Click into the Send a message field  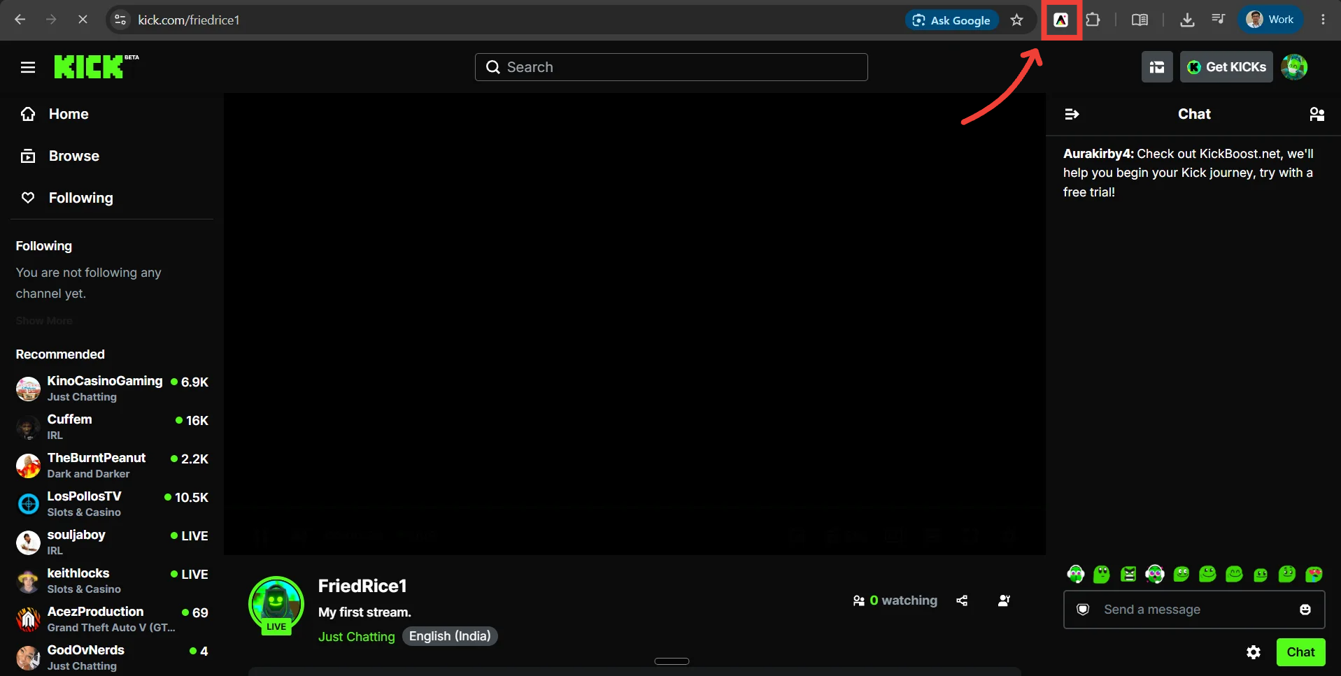[x=1193, y=610]
